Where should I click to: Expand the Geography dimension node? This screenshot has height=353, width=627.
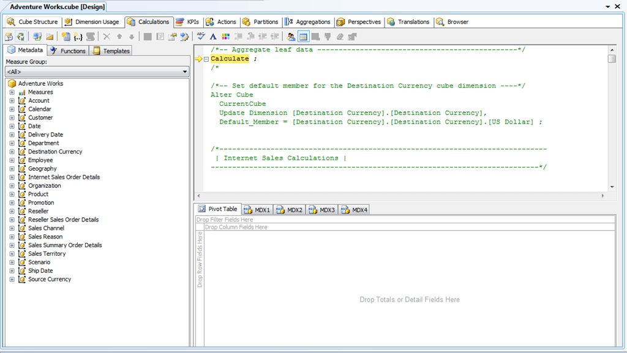tap(12, 169)
